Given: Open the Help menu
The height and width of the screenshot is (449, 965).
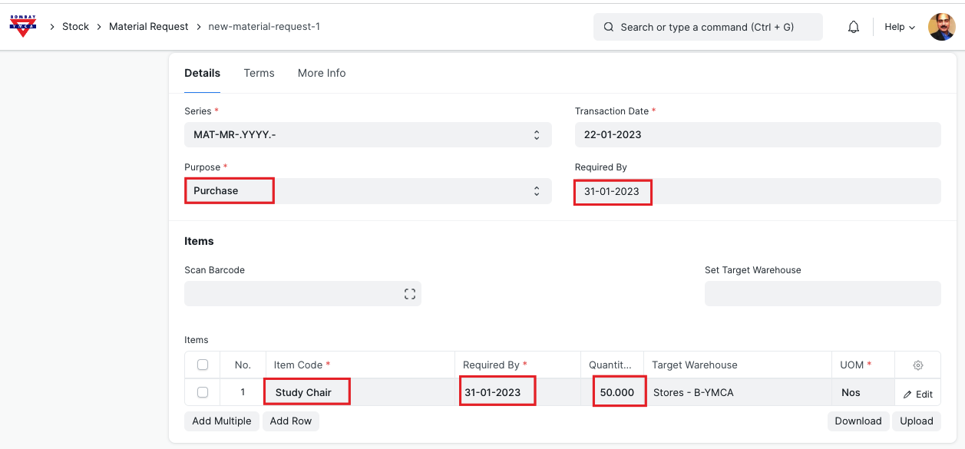Looking at the screenshot, I should click(x=899, y=27).
